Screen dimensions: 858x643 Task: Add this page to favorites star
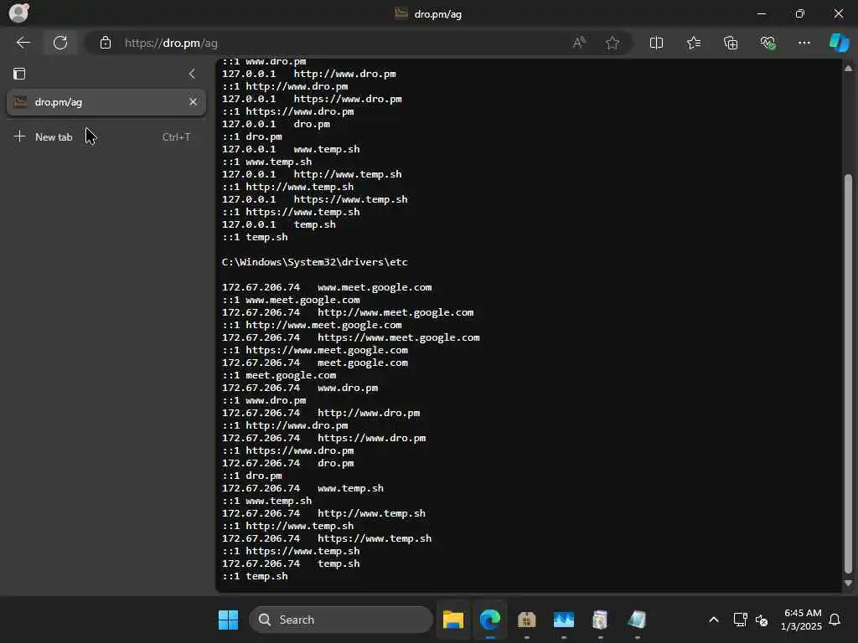612,43
